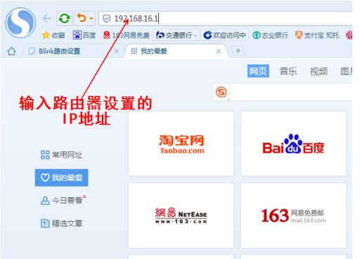Open 精选文章 in the sidebar
The height and width of the screenshot is (259, 360).
61,223
